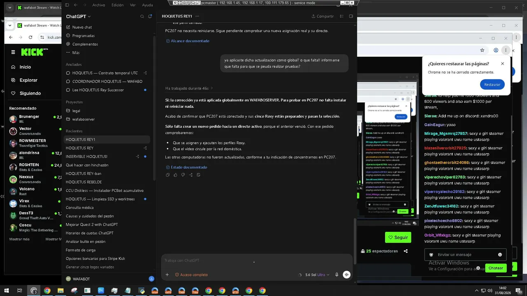Click the new chat bell-compose icon beside search
The width and height of the screenshot is (527, 296).
(x=150, y=16)
